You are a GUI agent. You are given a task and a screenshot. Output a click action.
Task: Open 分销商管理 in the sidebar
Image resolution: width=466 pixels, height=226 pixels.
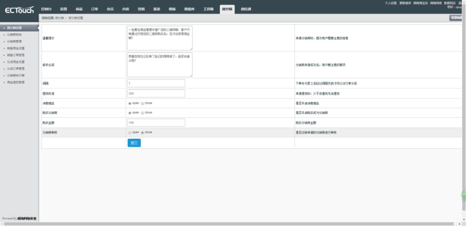coord(14,41)
